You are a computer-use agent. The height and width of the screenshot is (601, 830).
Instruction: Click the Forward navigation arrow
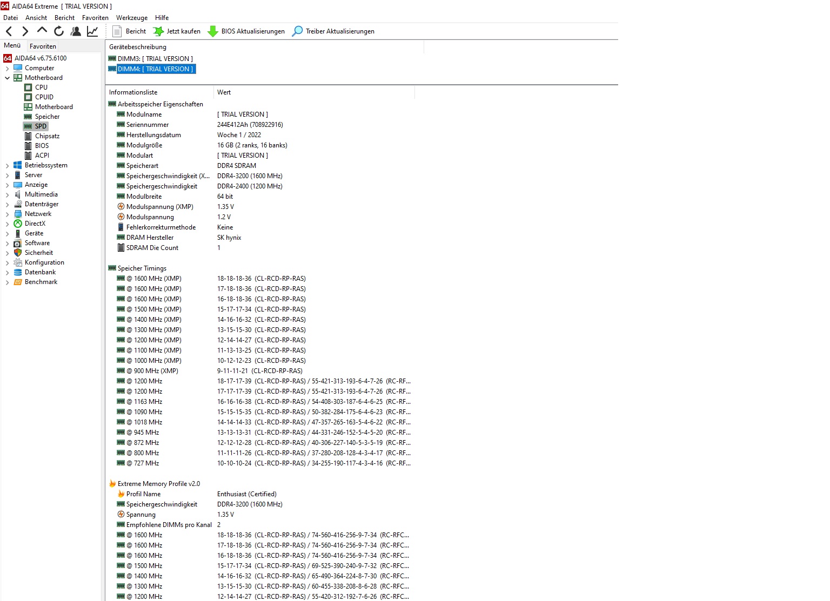click(x=25, y=31)
